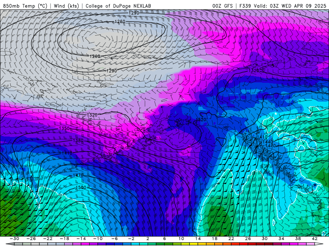Image resolution: width=329 pixels, height=246 pixels.
Task: Click the positive 2 color scale label
Action: (148, 239)
